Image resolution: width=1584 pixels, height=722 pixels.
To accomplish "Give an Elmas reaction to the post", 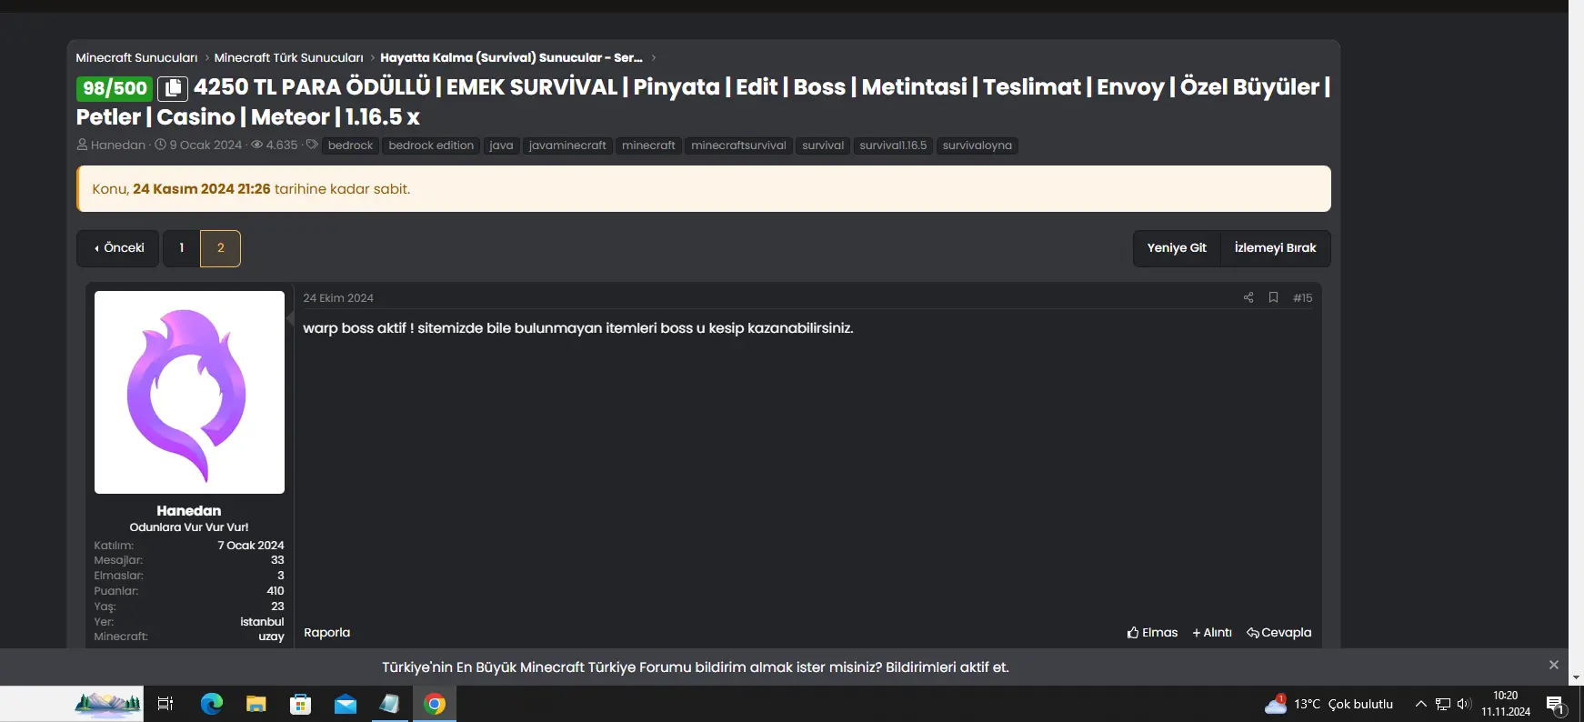I will coord(1152,633).
